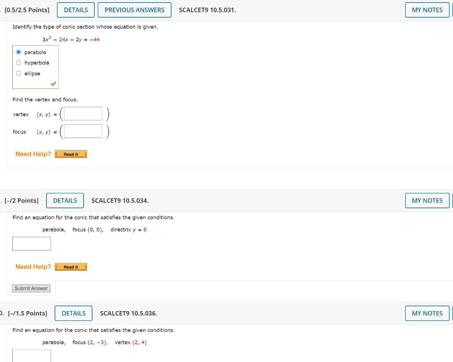Image resolution: width=453 pixels, height=362 pixels.
Task: Click Submit Answer for problem 10.5.034
Action: [31, 288]
